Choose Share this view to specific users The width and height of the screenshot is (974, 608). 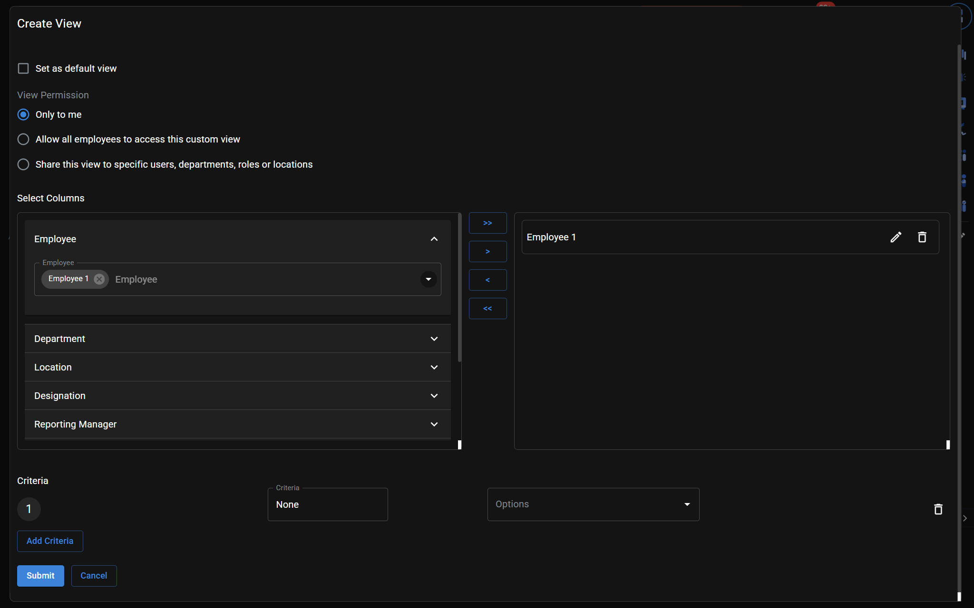pyautogui.click(x=23, y=164)
